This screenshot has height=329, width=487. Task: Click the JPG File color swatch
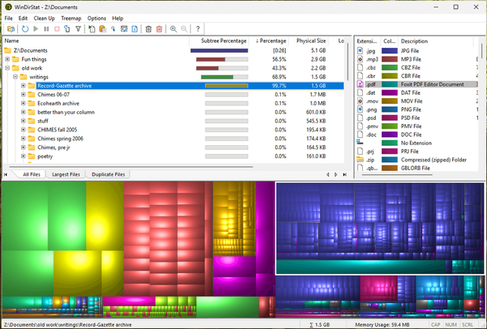coord(390,50)
